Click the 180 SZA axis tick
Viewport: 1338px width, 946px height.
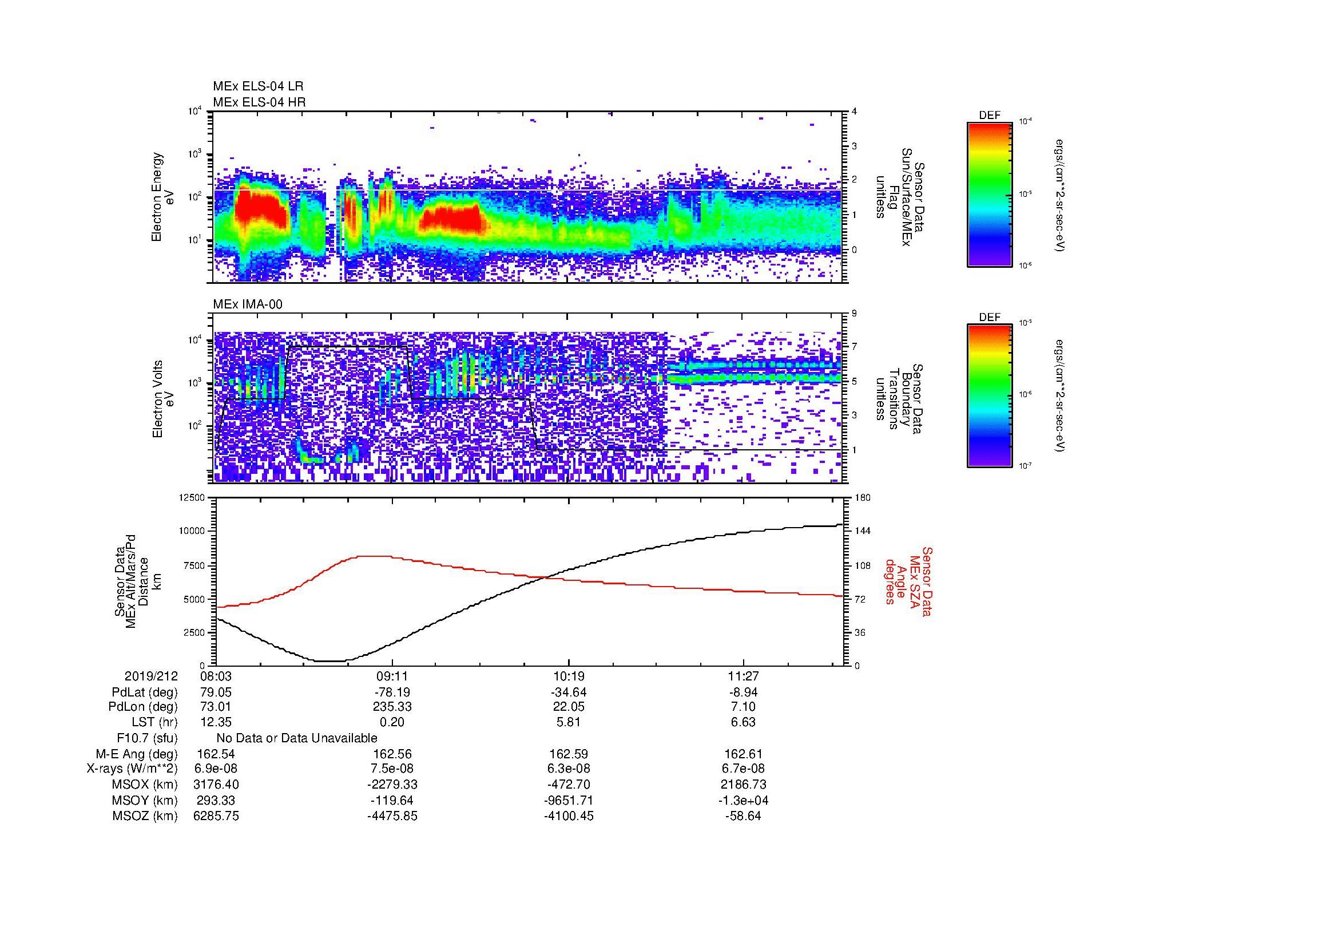(x=863, y=497)
